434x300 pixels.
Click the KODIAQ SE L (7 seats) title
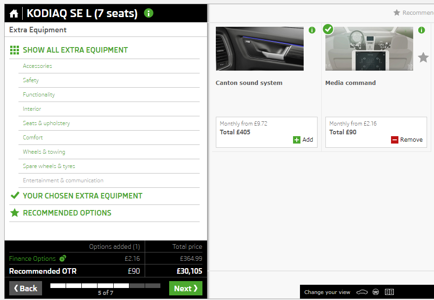[x=82, y=13]
